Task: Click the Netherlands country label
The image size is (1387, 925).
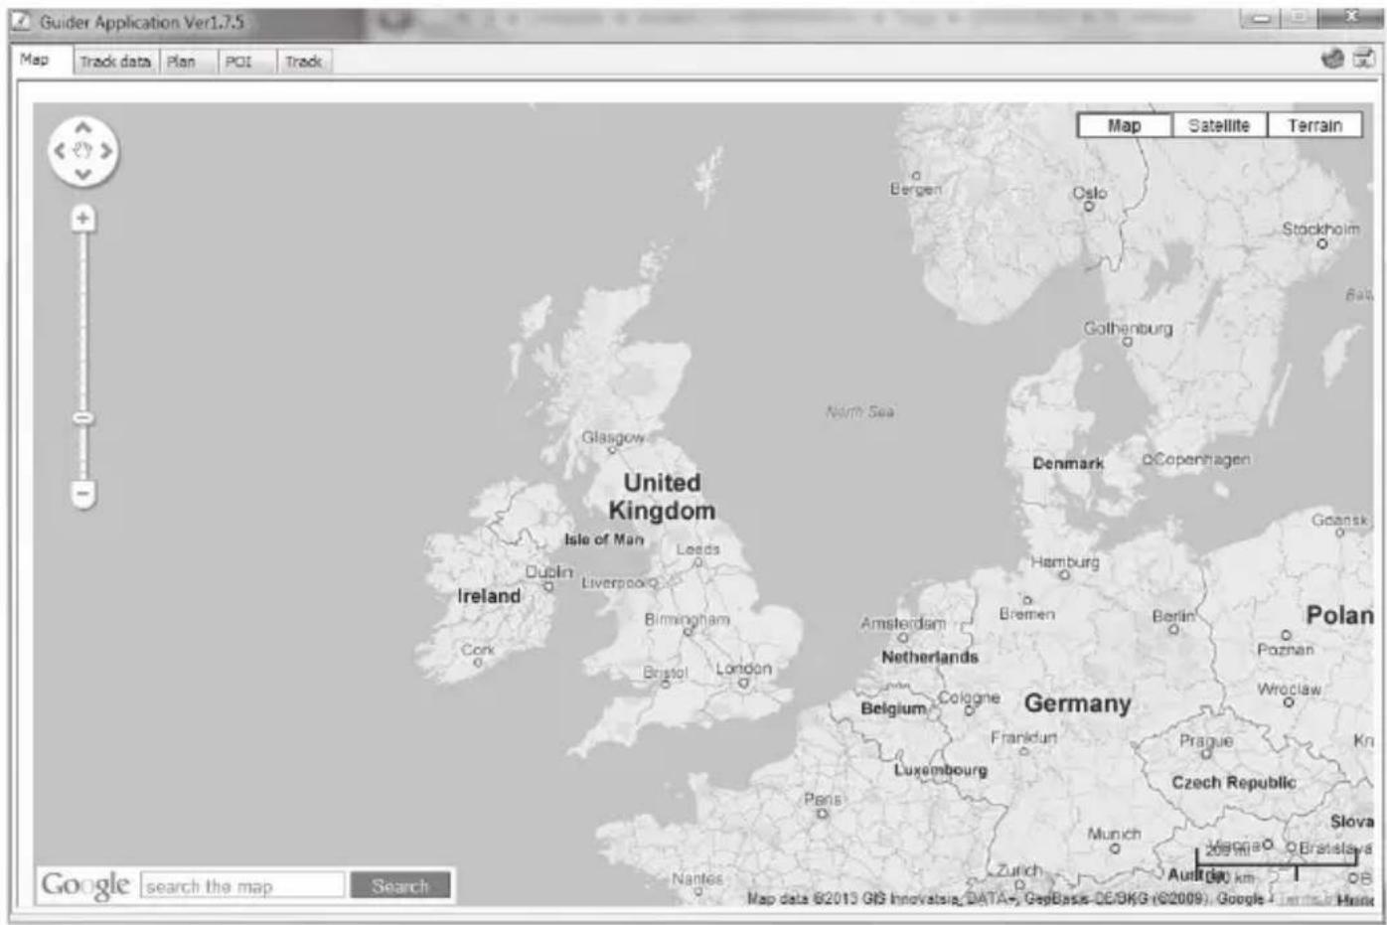Action: 930,657
